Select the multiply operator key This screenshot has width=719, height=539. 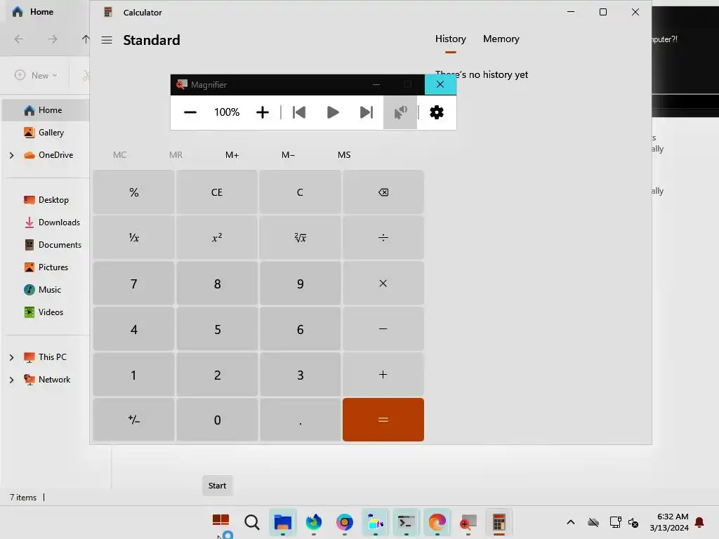pyautogui.click(x=383, y=284)
